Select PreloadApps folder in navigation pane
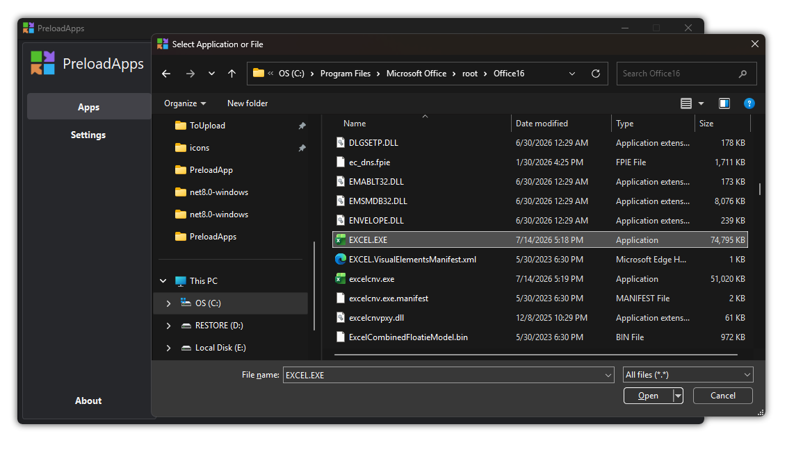Screen dimensions: 787x454 pos(213,237)
